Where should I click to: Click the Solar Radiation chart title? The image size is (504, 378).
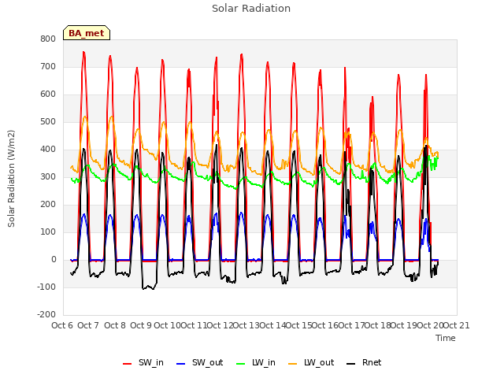(x=251, y=9)
